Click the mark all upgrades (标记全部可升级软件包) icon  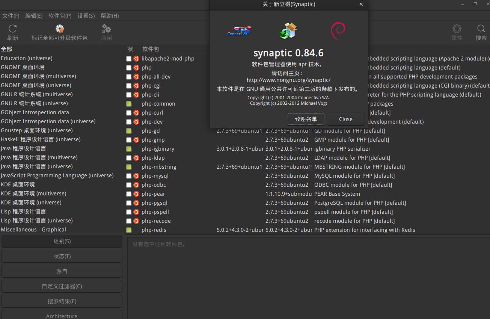point(60,29)
